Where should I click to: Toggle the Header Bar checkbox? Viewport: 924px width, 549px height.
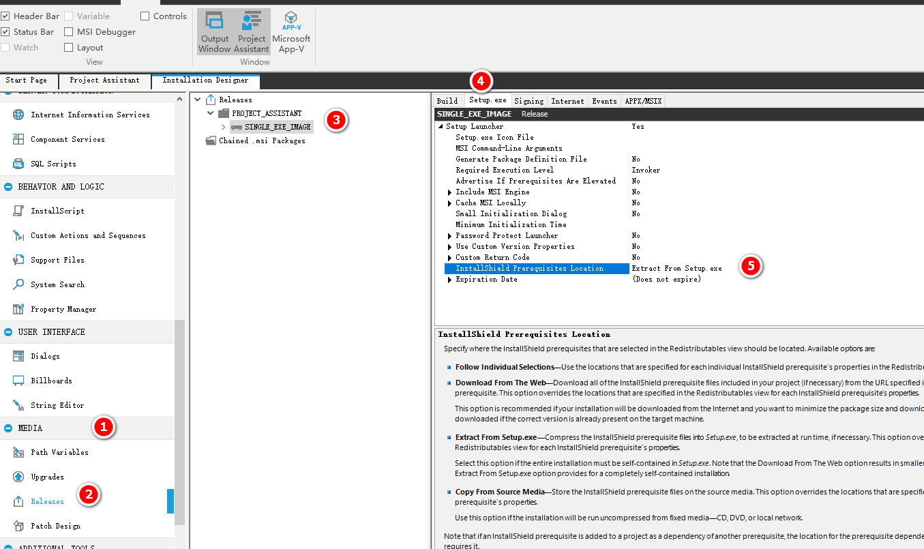coord(5,16)
